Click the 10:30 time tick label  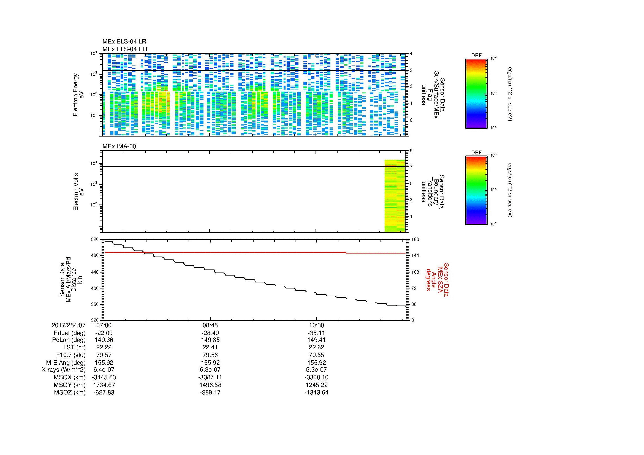[316, 325]
